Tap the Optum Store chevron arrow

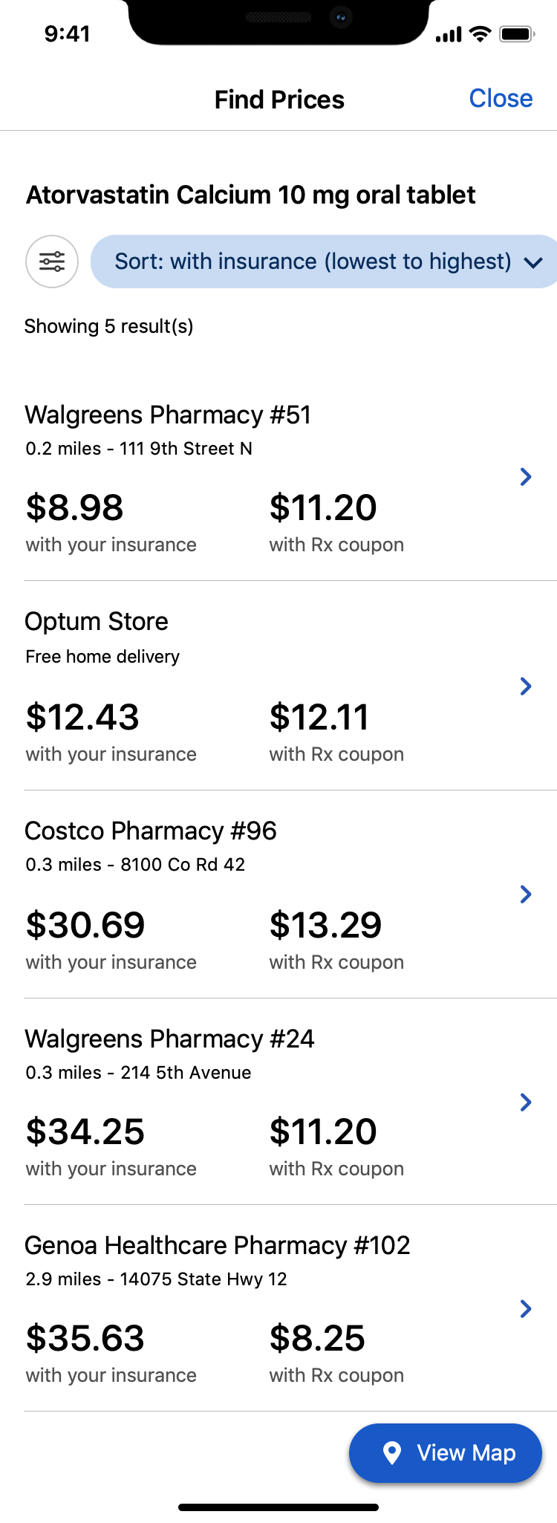coord(526,686)
